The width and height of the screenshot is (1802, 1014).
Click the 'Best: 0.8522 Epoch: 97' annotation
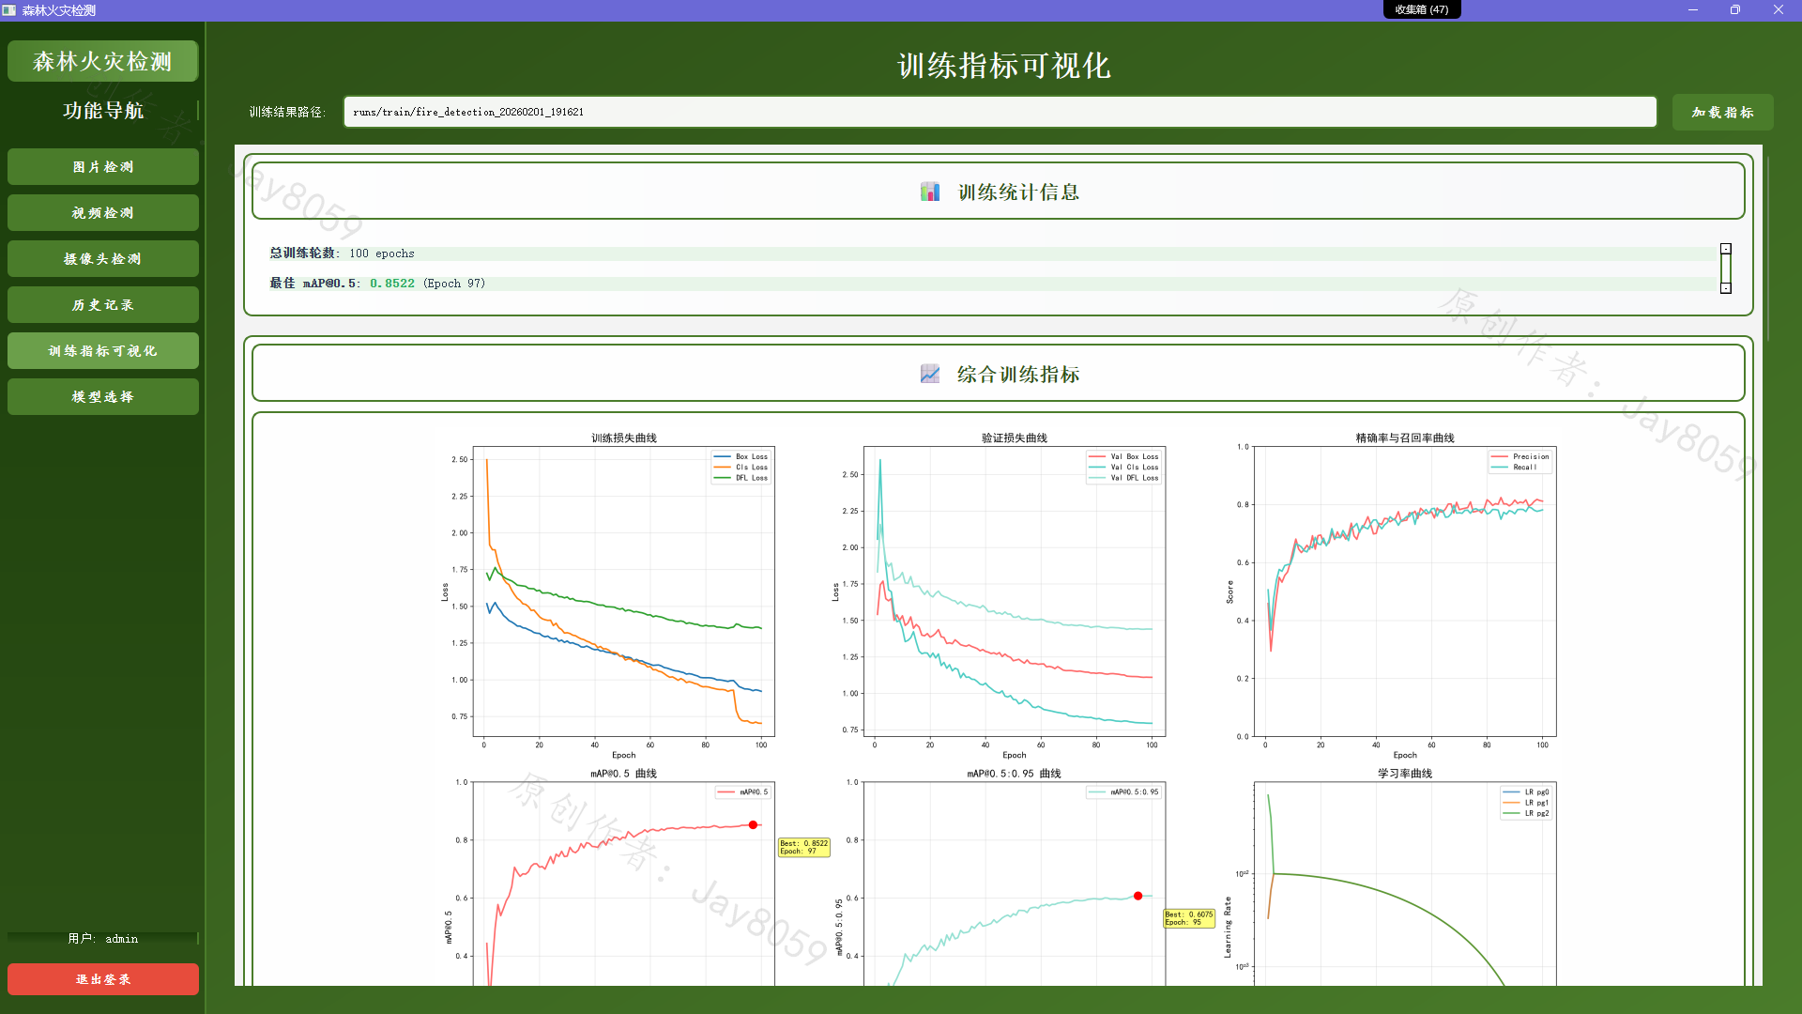point(804,847)
